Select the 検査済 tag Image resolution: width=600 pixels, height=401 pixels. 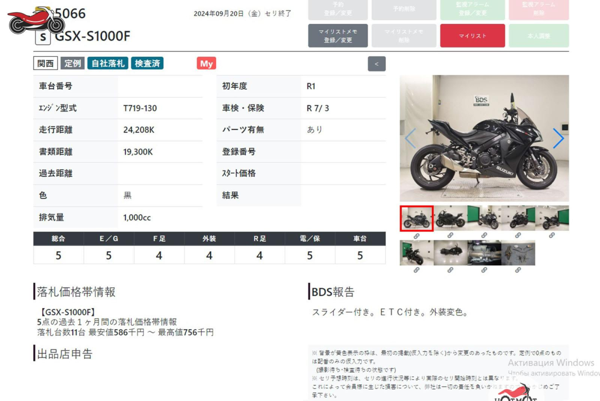[x=147, y=63]
